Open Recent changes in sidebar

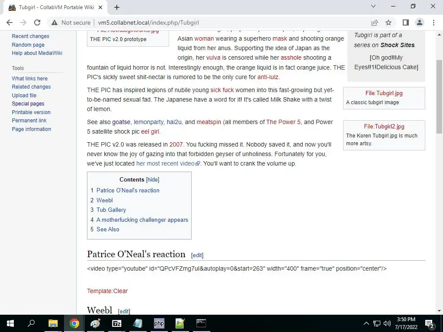(31, 36)
